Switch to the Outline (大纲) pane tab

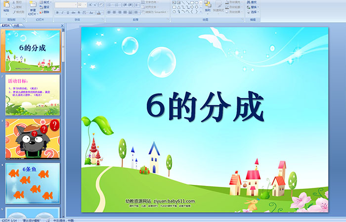pos(16,26)
